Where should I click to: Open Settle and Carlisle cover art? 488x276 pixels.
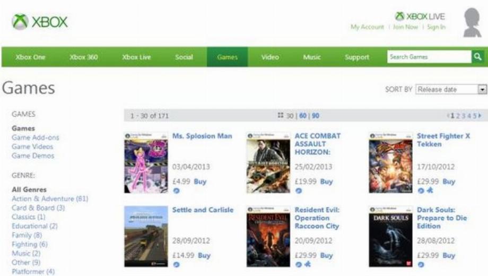[146, 236]
